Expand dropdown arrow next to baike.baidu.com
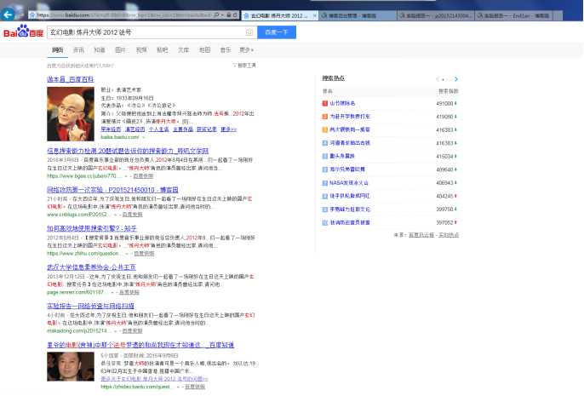This screenshot has width=584, height=396. [143, 137]
